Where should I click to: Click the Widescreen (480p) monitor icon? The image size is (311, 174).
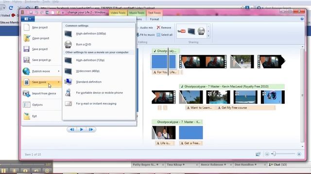pyautogui.click(x=68, y=71)
